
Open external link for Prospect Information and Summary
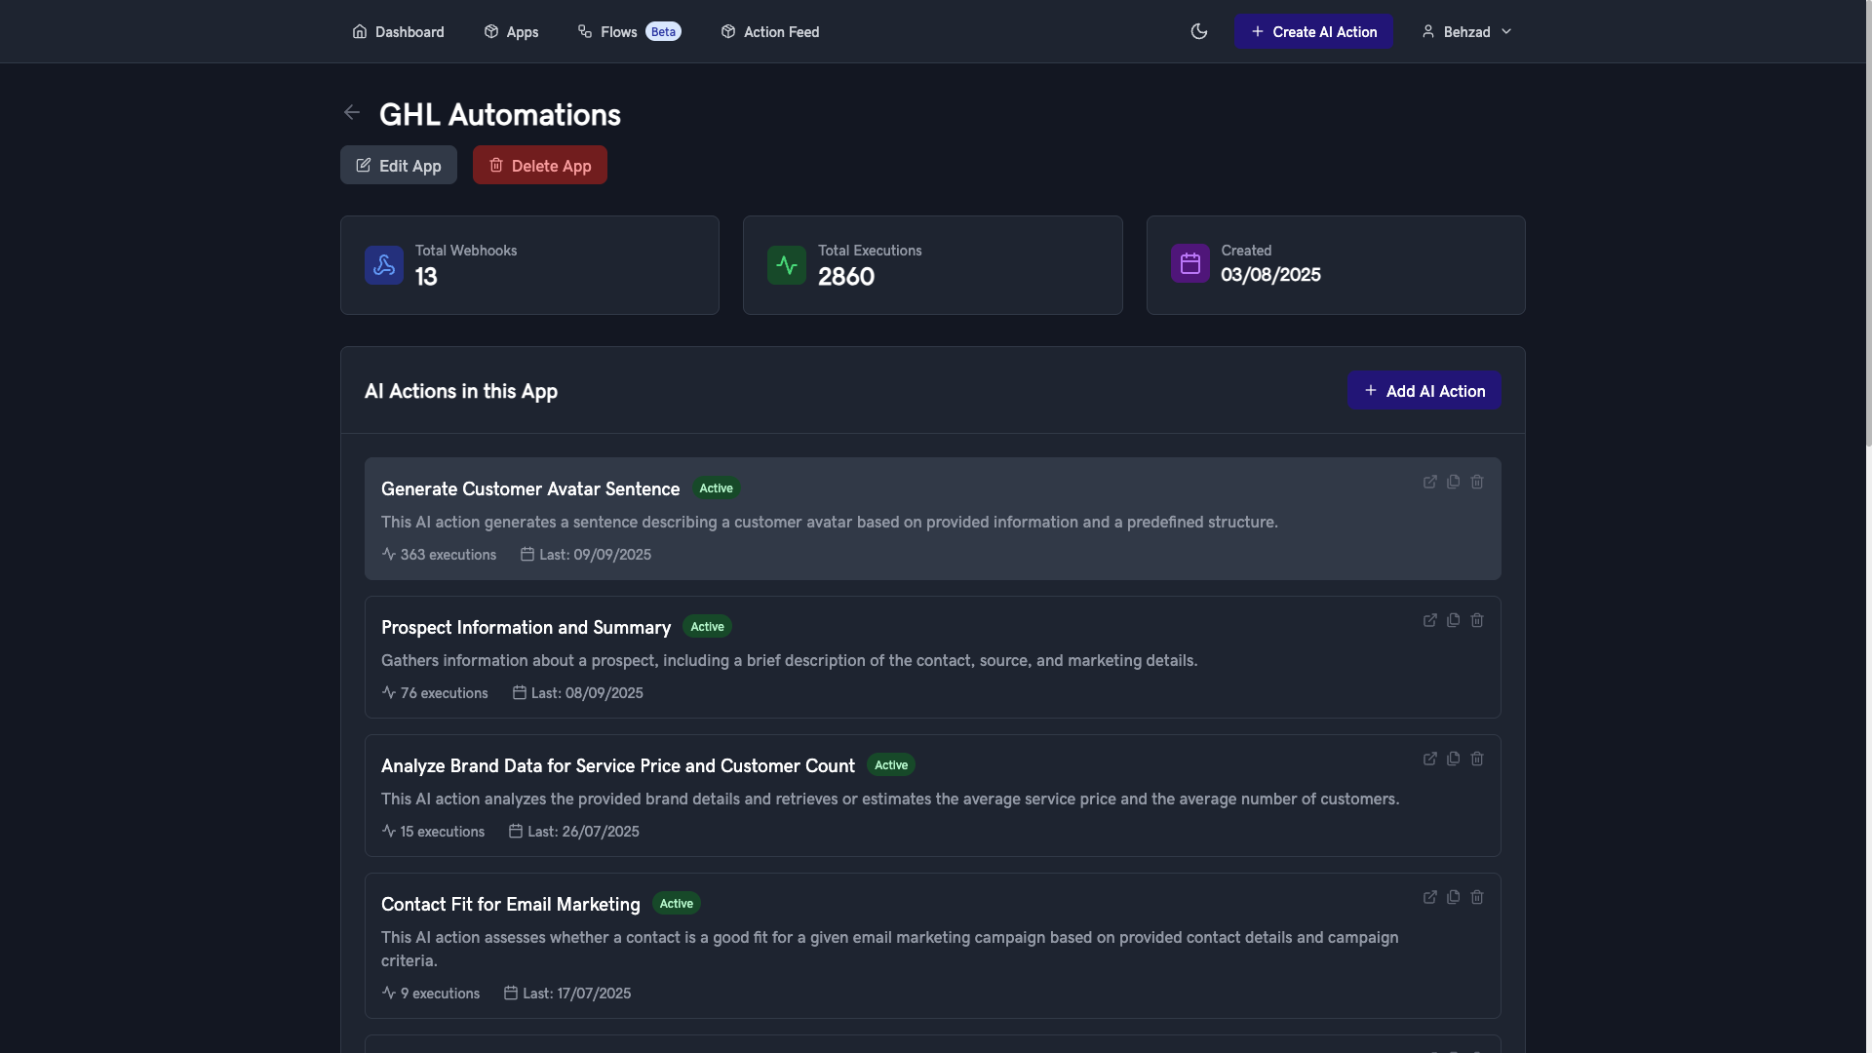(1429, 620)
